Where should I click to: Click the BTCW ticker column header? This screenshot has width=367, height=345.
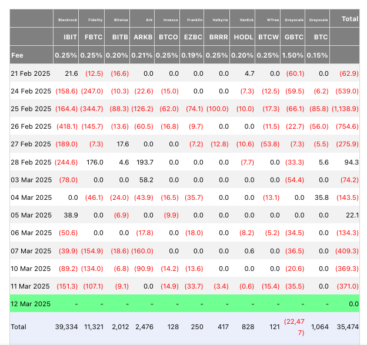[x=268, y=37]
